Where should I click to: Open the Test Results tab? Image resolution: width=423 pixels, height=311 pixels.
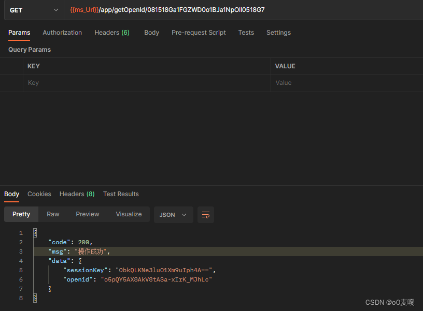coord(121,194)
